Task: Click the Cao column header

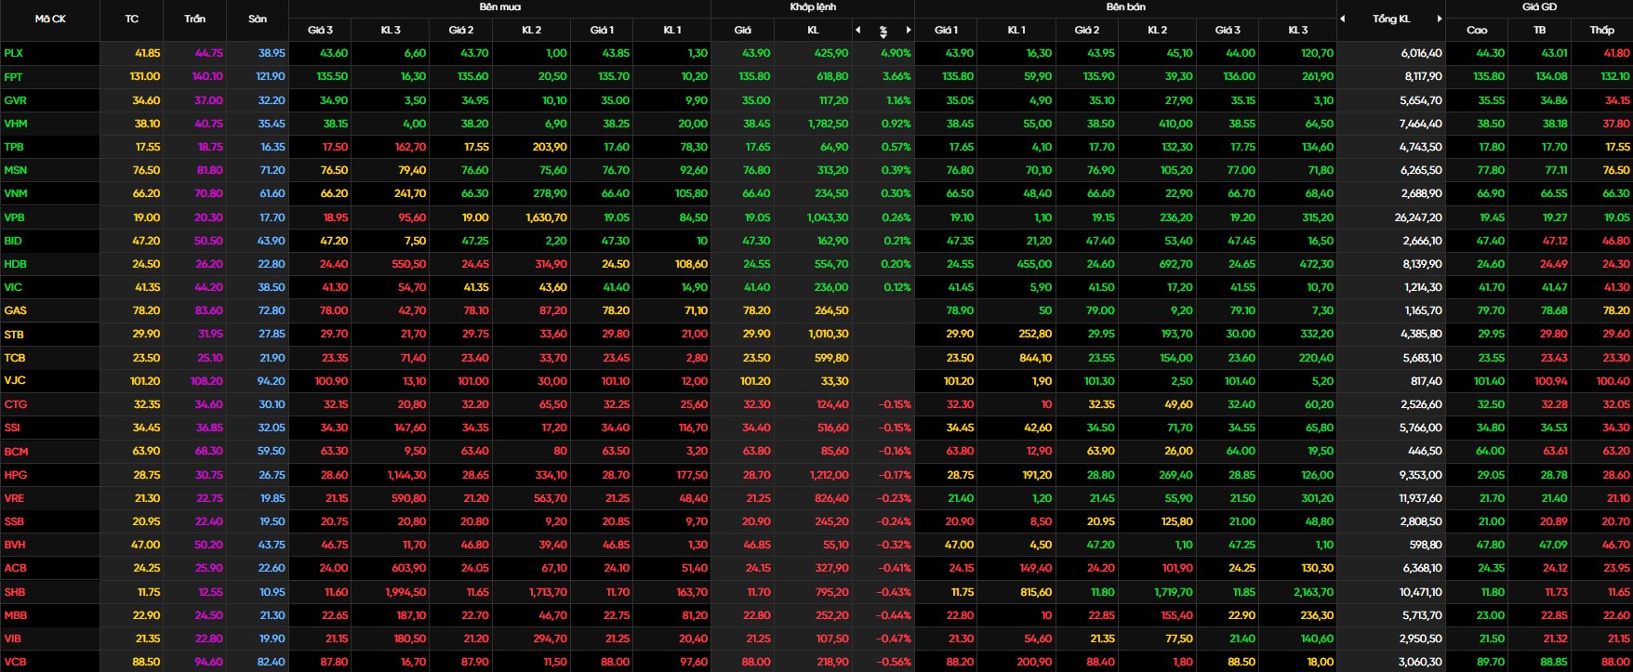Action: (1477, 30)
